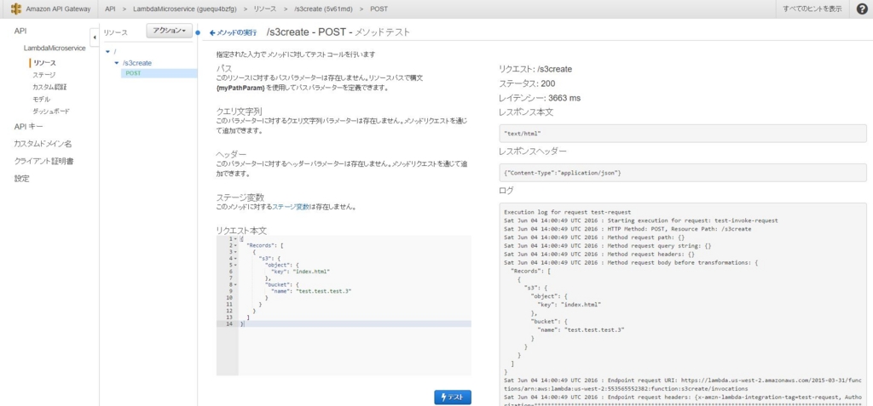This screenshot has width=873, height=406.
Task: Open ダッシュボード in the sidebar
Action: [x=50, y=112]
